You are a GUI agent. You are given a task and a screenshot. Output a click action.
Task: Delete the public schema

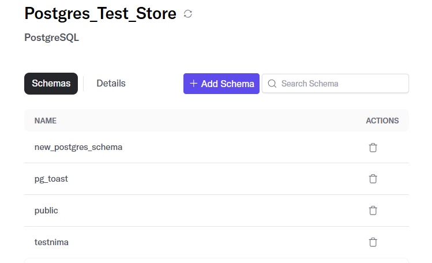pos(373,211)
